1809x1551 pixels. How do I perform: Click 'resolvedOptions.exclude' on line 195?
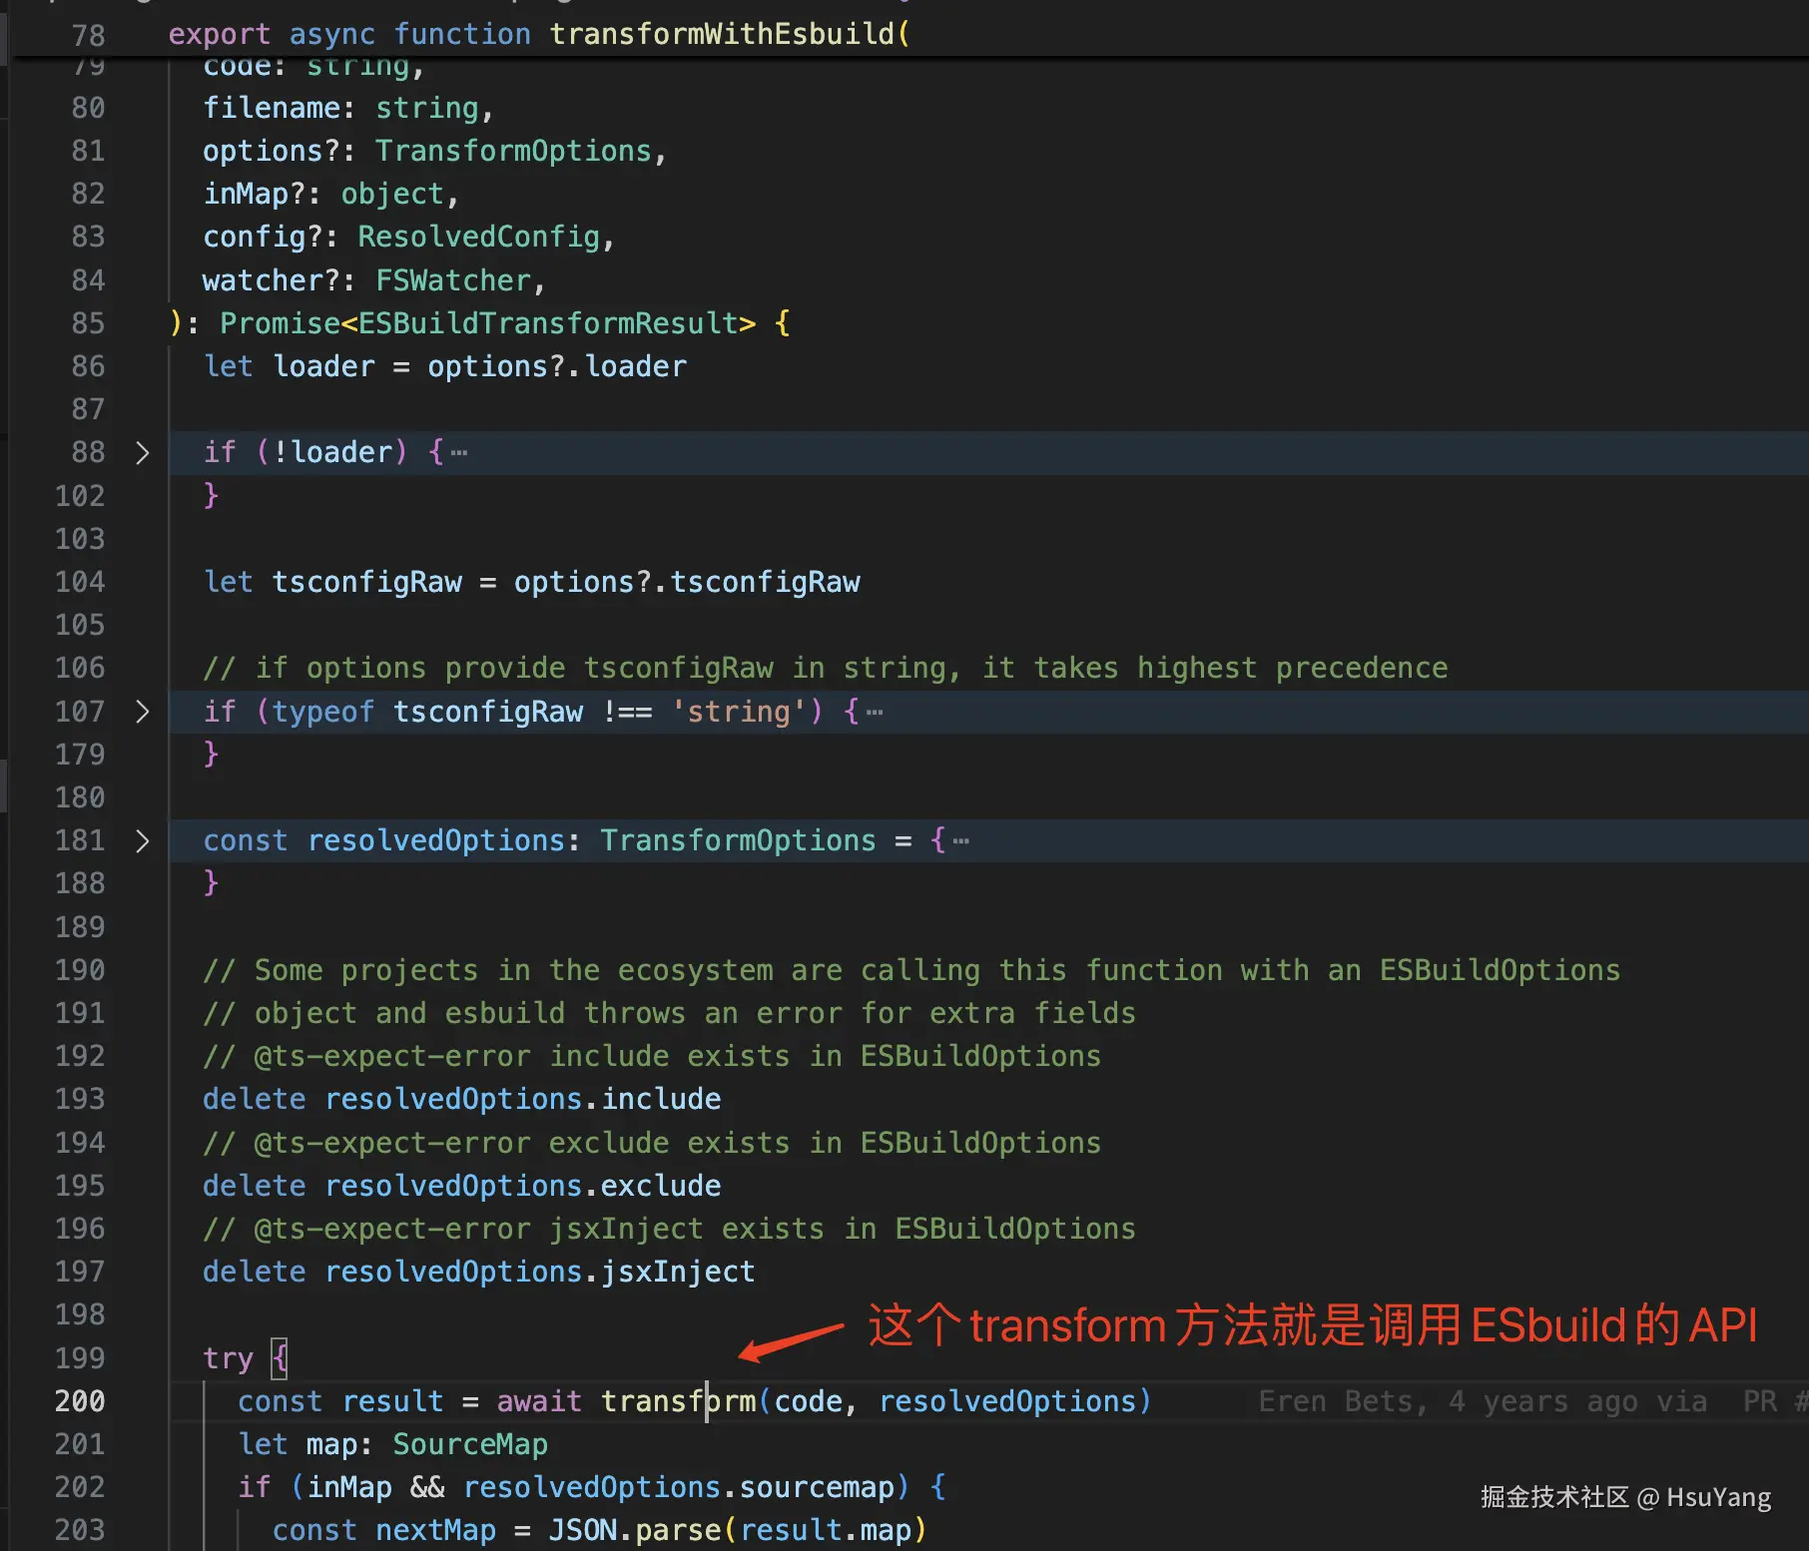click(523, 1186)
